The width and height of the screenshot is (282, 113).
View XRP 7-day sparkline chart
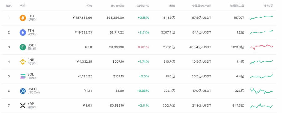tap(262, 106)
